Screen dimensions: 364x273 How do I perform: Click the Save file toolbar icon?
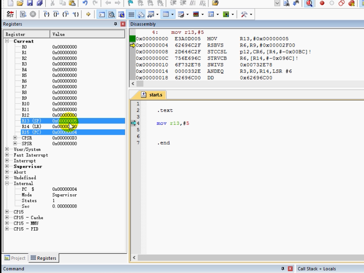[30, 3]
